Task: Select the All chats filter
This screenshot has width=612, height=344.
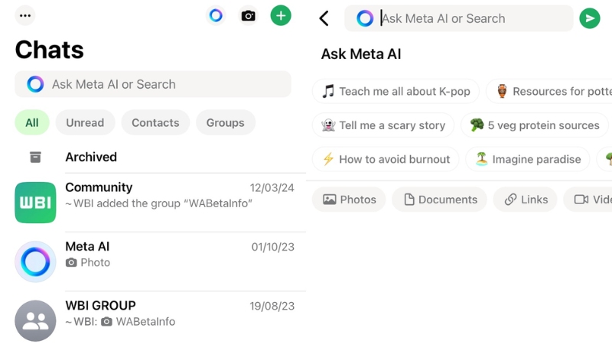Action: (x=32, y=122)
